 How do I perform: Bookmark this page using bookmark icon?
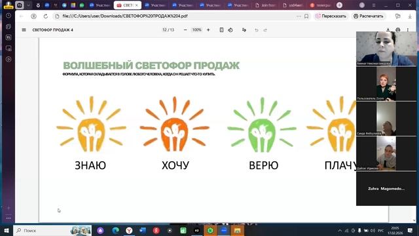(306, 16)
